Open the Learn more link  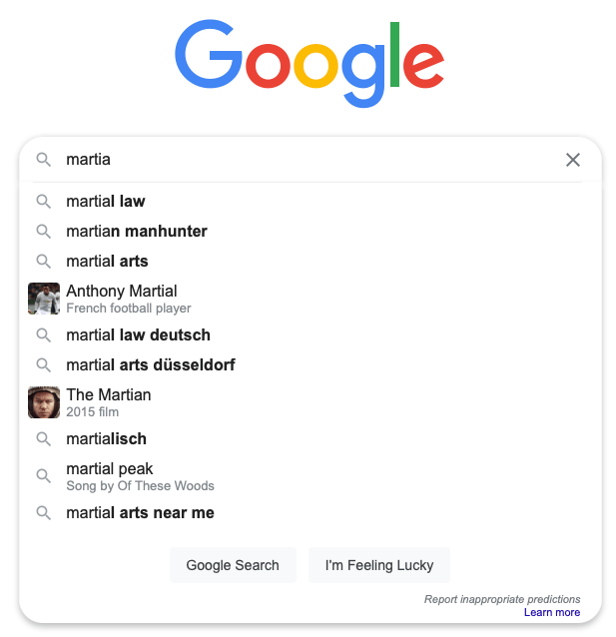(x=551, y=613)
